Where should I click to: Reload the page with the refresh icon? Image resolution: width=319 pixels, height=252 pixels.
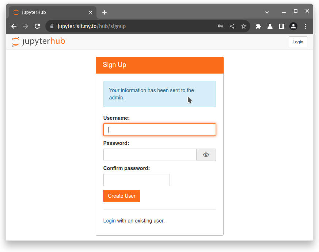point(37,26)
